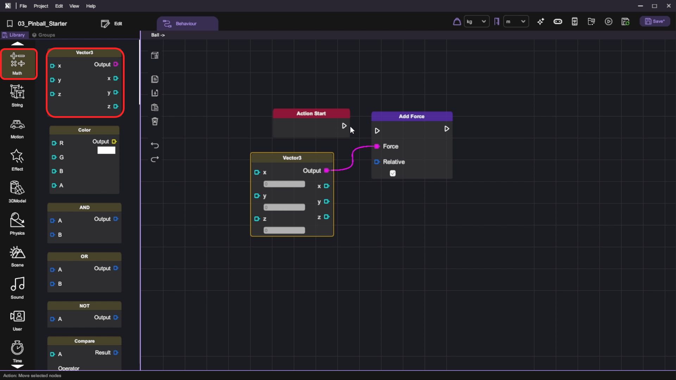Screen dimensions: 676x380
Task: Open the 3DModel library category
Action: 17,192
